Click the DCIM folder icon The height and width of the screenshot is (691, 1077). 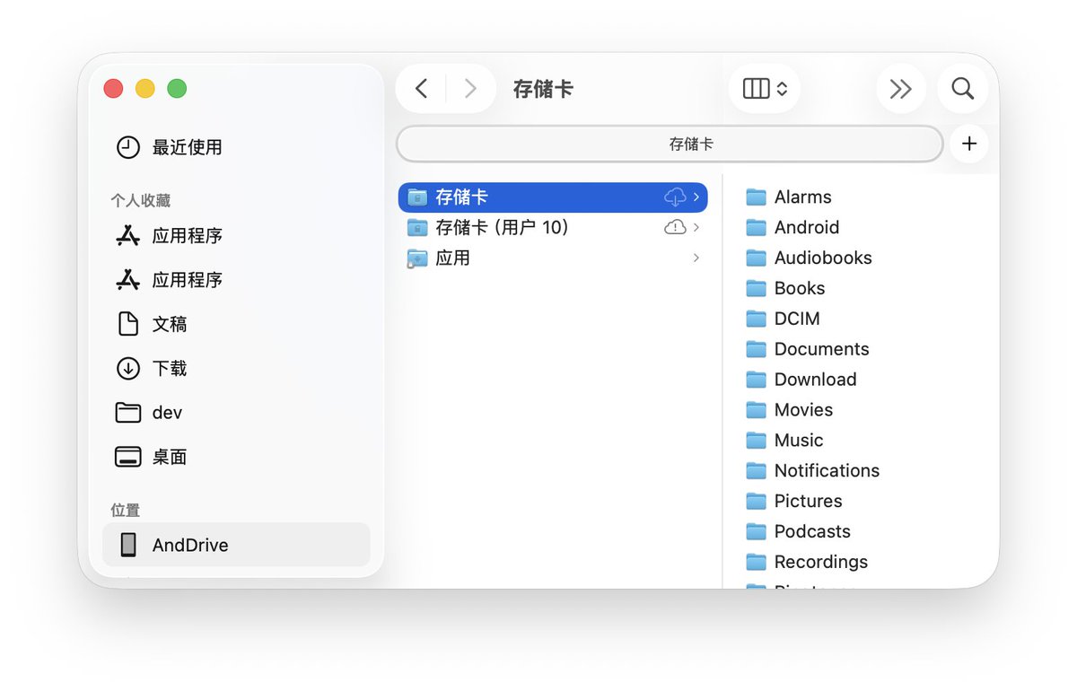[x=757, y=319]
